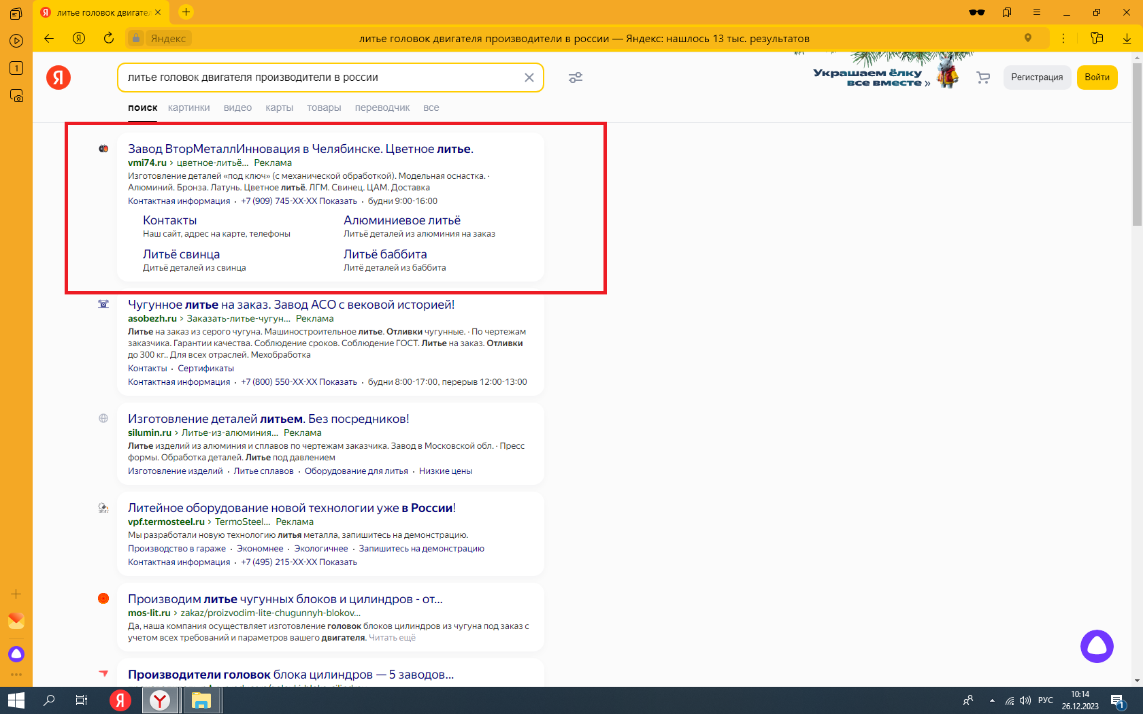Open the Контакты sitelink heading

point(170,220)
